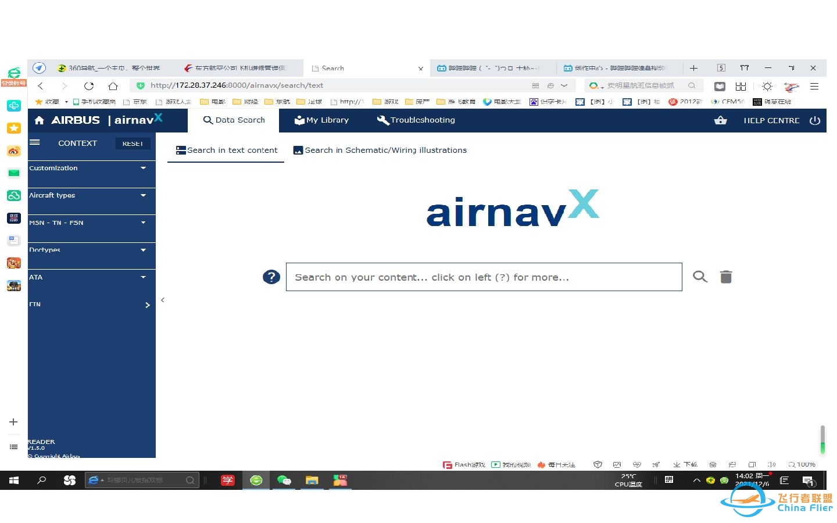
Task: Open the Windows Start menu
Action: (14, 481)
